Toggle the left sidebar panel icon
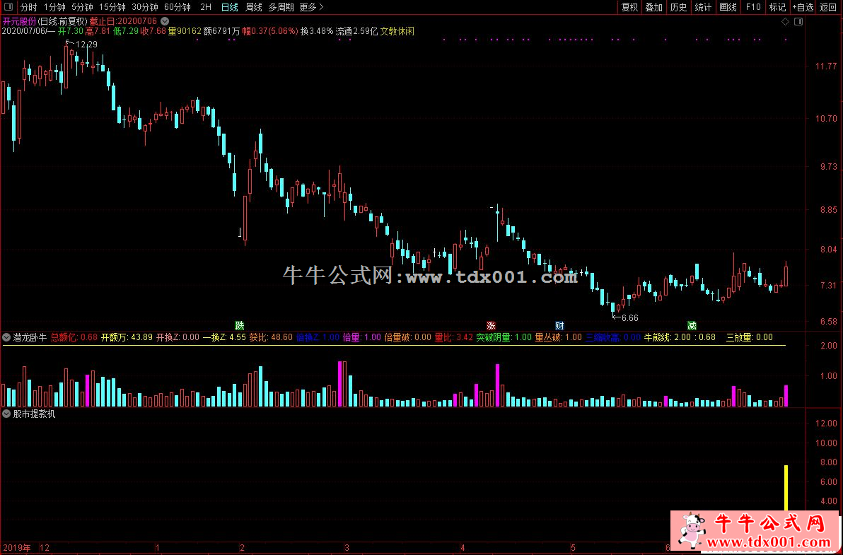The width and height of the screenshot is (843, 555). 8,7
